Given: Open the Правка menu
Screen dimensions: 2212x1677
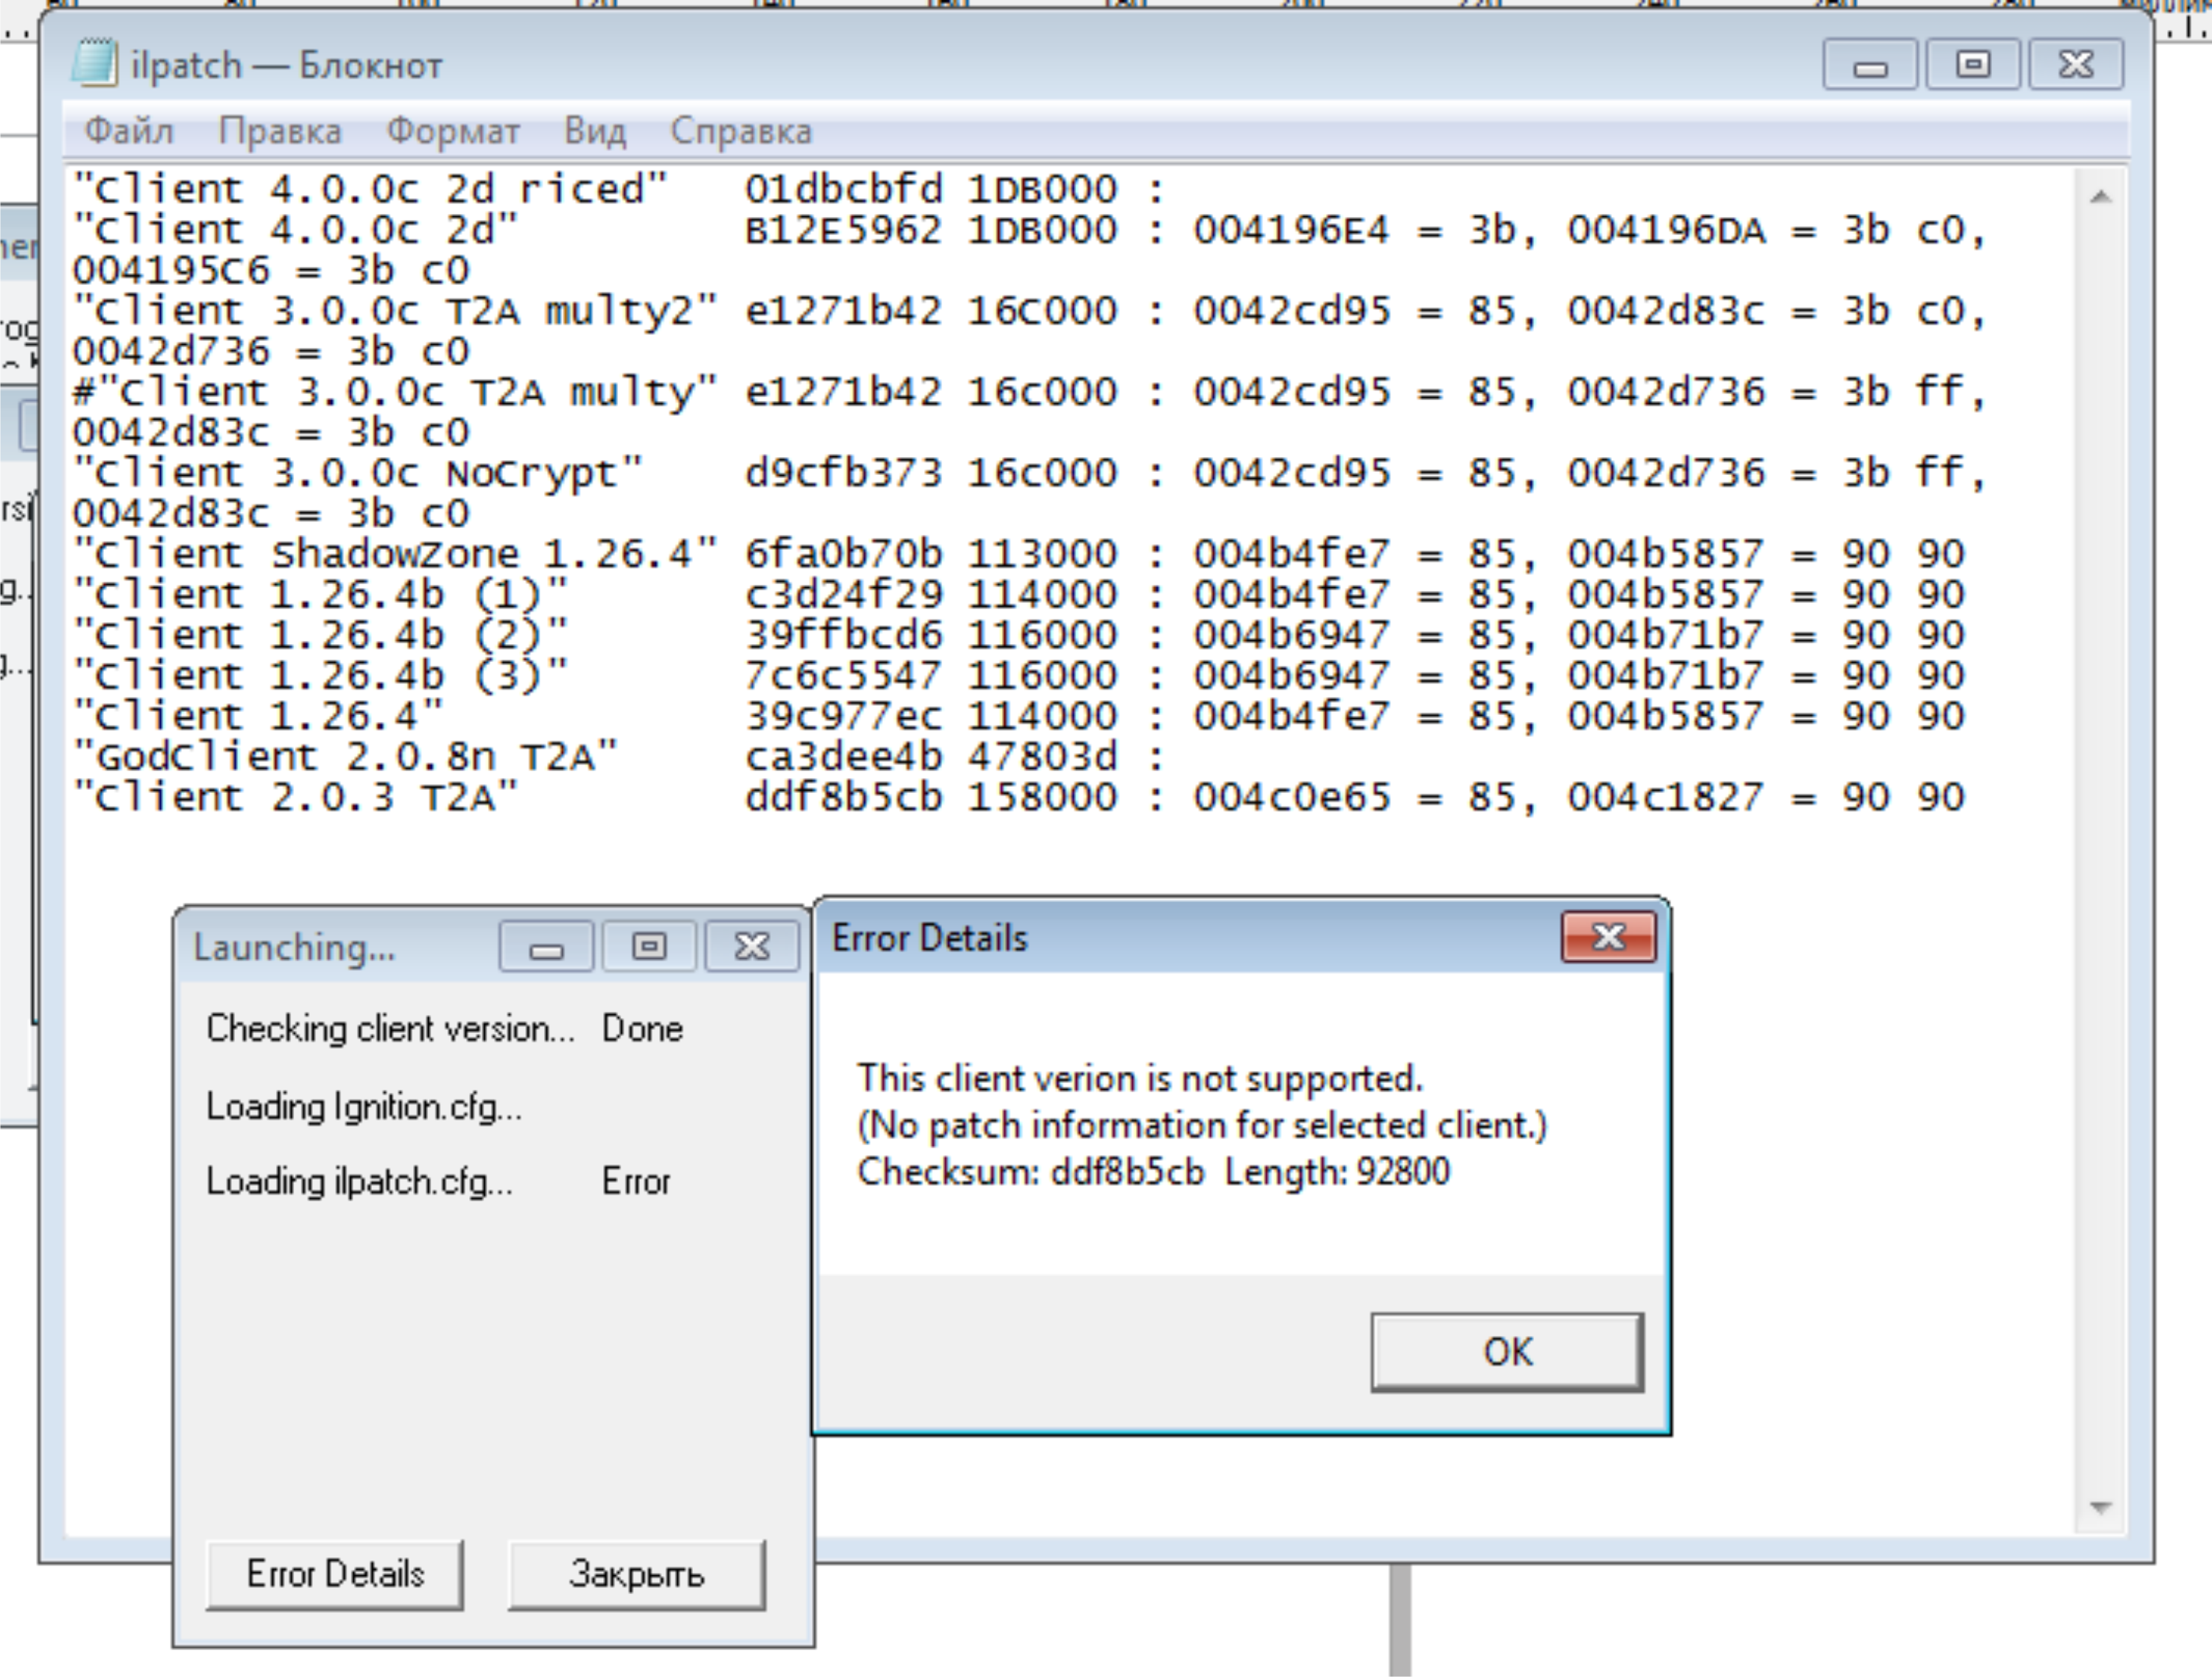Looking at the screenshot, I should [280, 131].
